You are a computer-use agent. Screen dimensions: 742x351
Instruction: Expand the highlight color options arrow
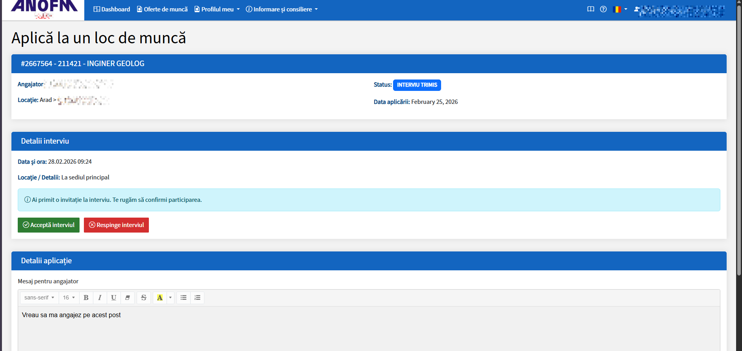click(171, 298)
